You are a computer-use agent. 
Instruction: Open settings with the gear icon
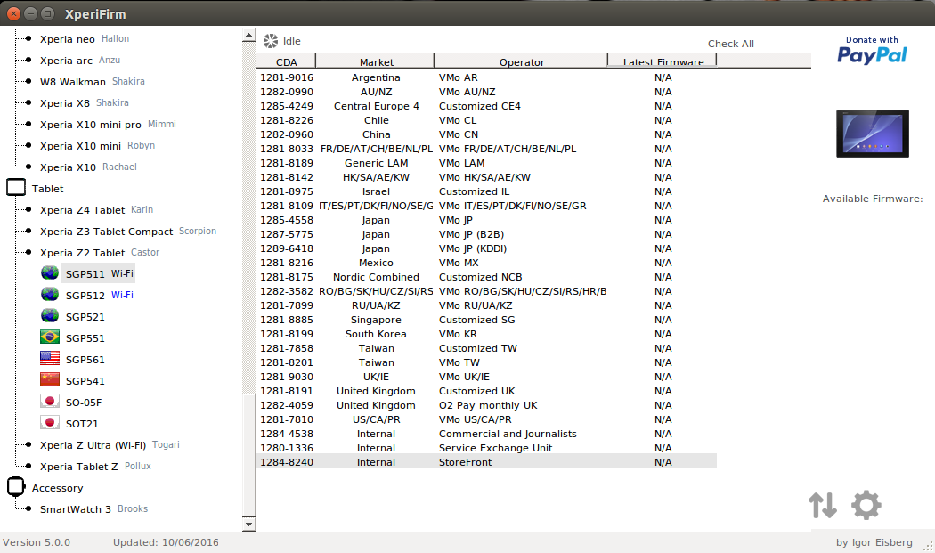[866, 505]
